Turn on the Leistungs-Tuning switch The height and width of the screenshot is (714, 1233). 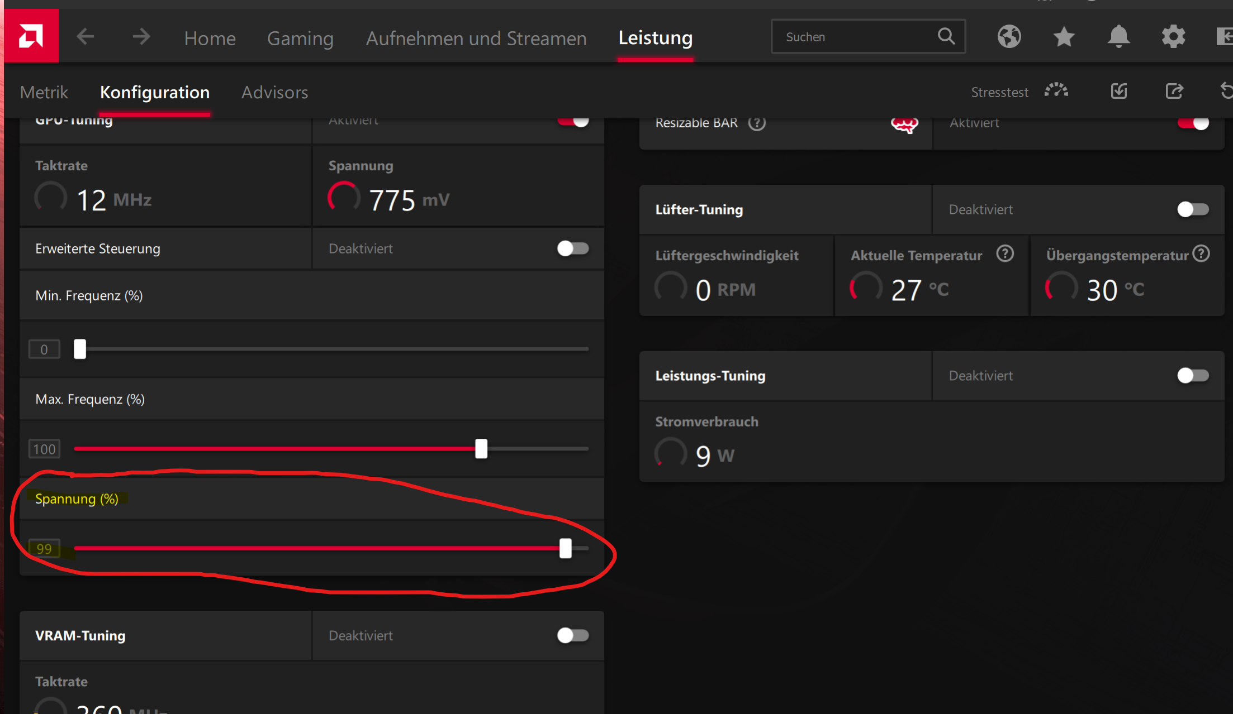1193,376
